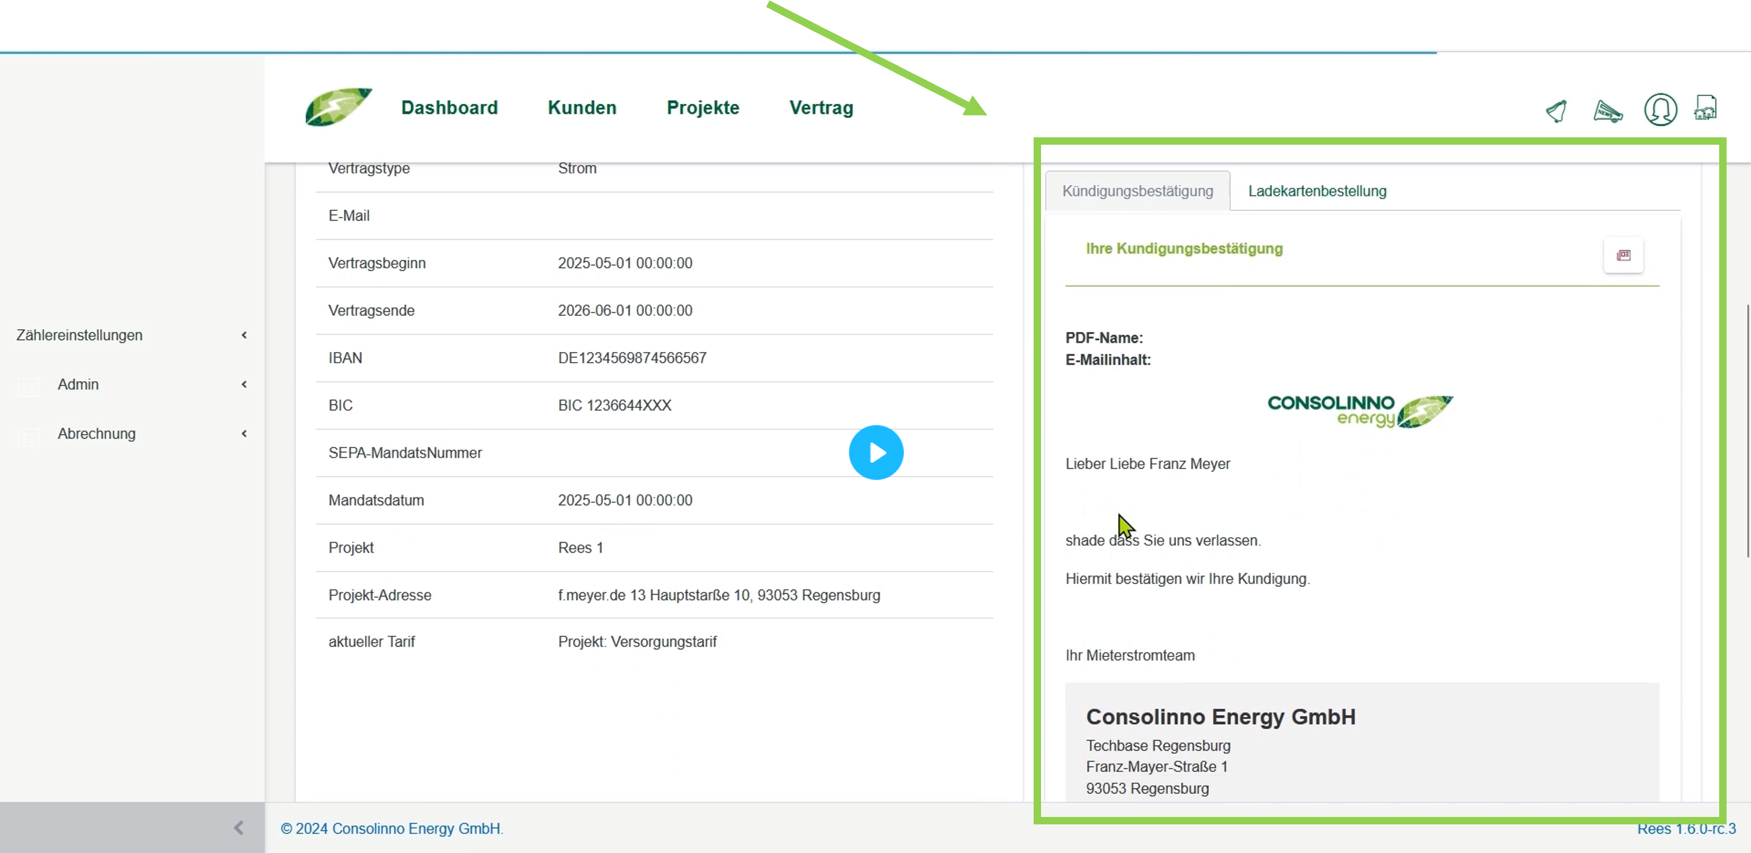Open the notification bell icon
The width and height of the screenshot is (1751, 853).
(1557, 110)
